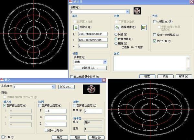Click the AutoCAD icon in Insert dialog title bar

pyautogui.click(x=2, y=80)
